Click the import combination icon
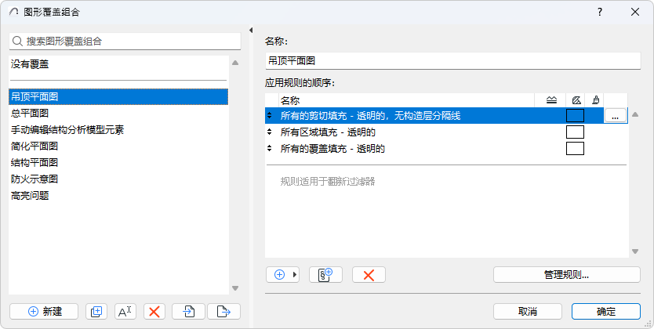Viewport: 654px width, 329px height. [x=188, y=312]
